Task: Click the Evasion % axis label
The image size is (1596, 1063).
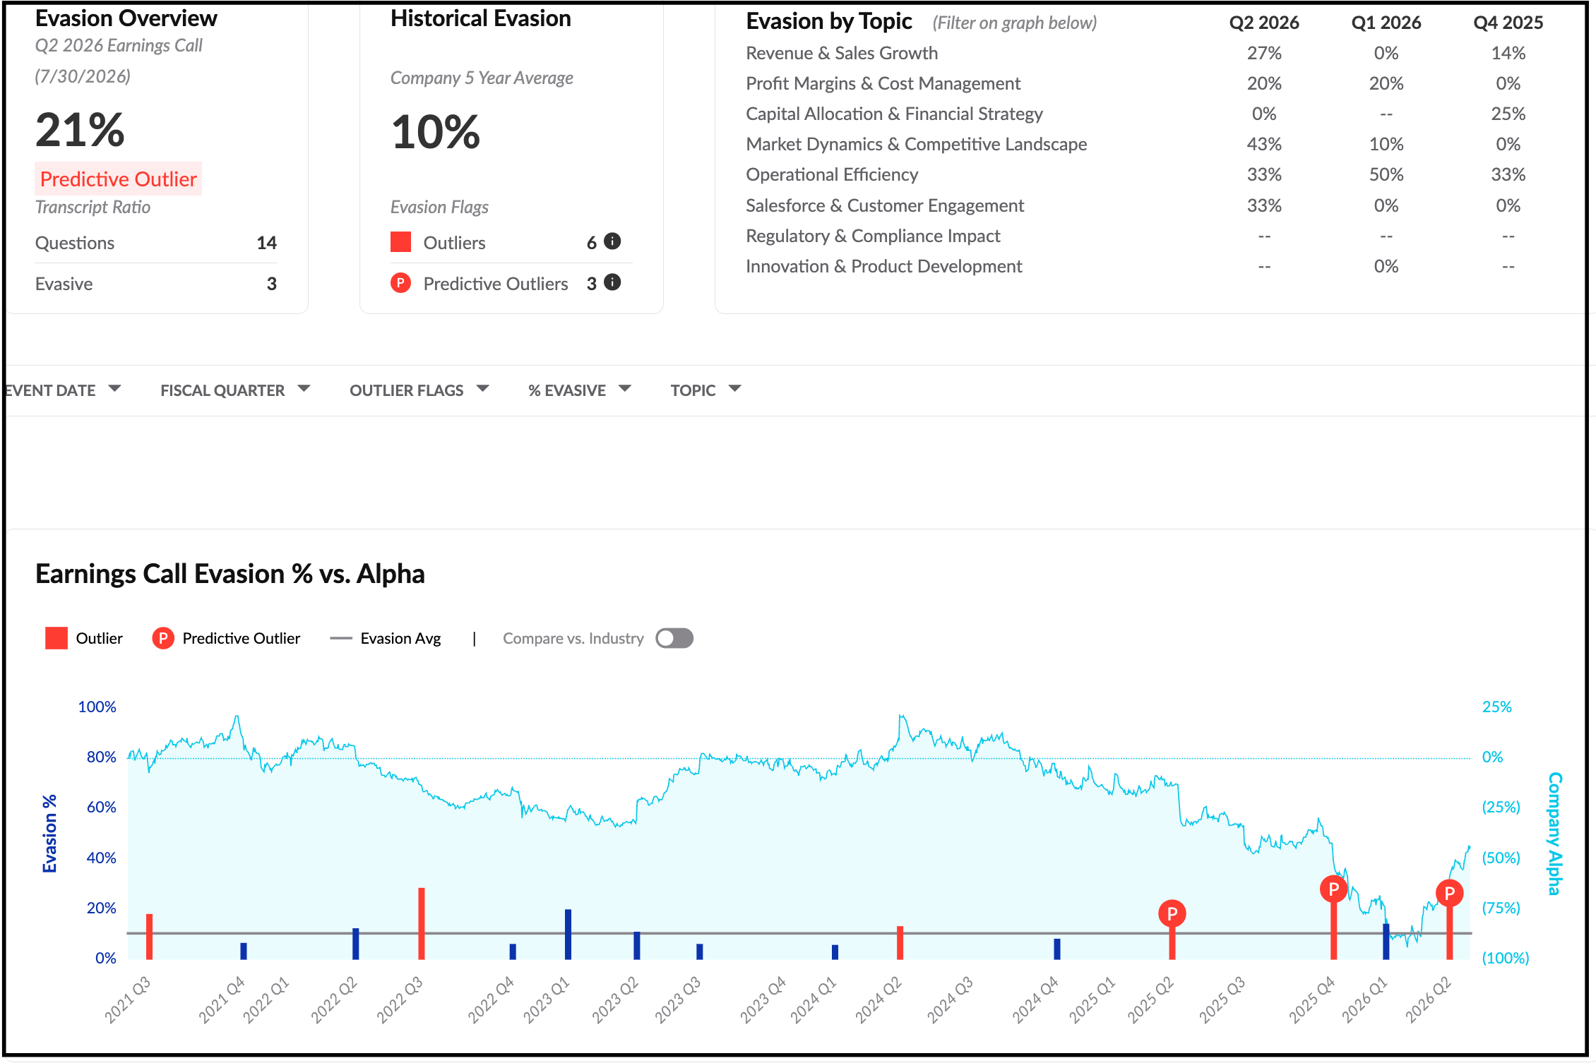Action: pyautogui.click(x=49, y=834)
